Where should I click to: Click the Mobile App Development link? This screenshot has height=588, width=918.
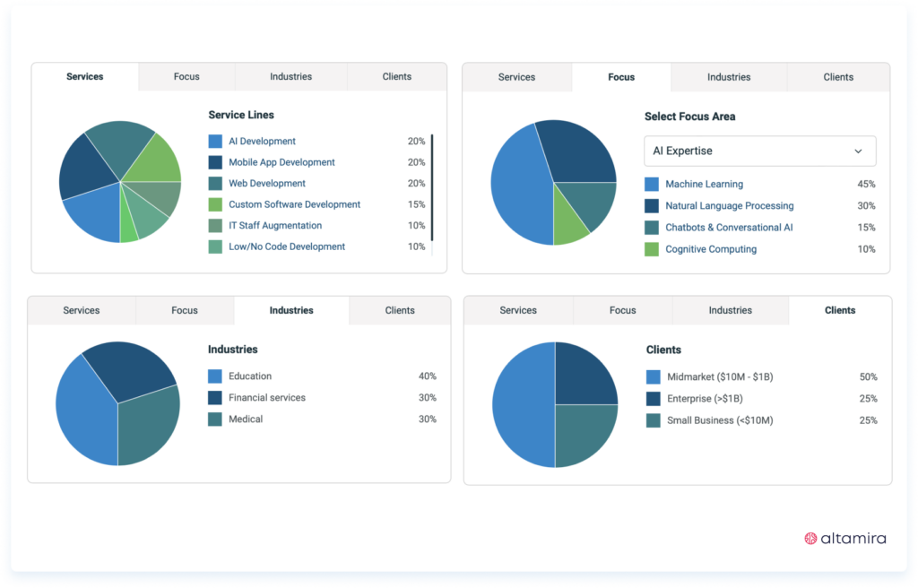[282, 162]
